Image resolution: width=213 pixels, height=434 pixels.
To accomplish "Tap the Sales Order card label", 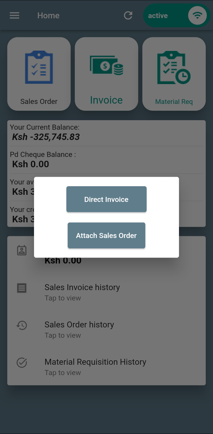I will tap(39, 102).
